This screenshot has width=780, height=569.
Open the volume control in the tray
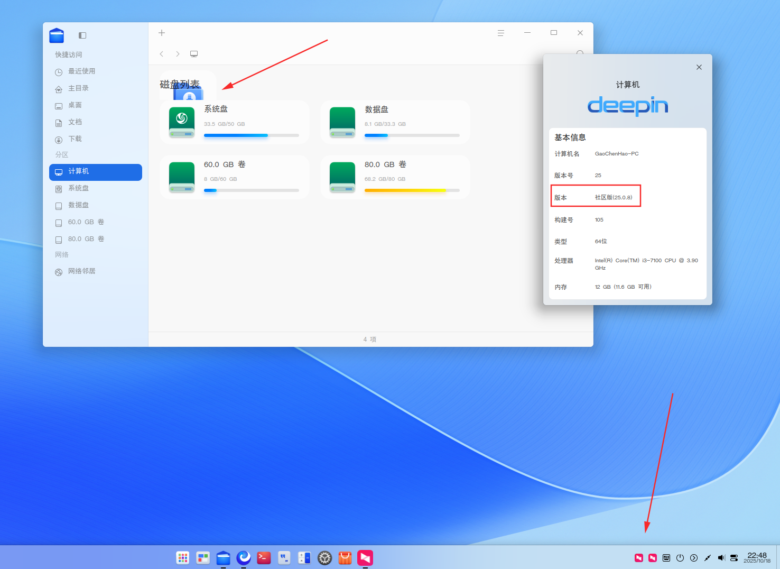(x=721, y=558)
